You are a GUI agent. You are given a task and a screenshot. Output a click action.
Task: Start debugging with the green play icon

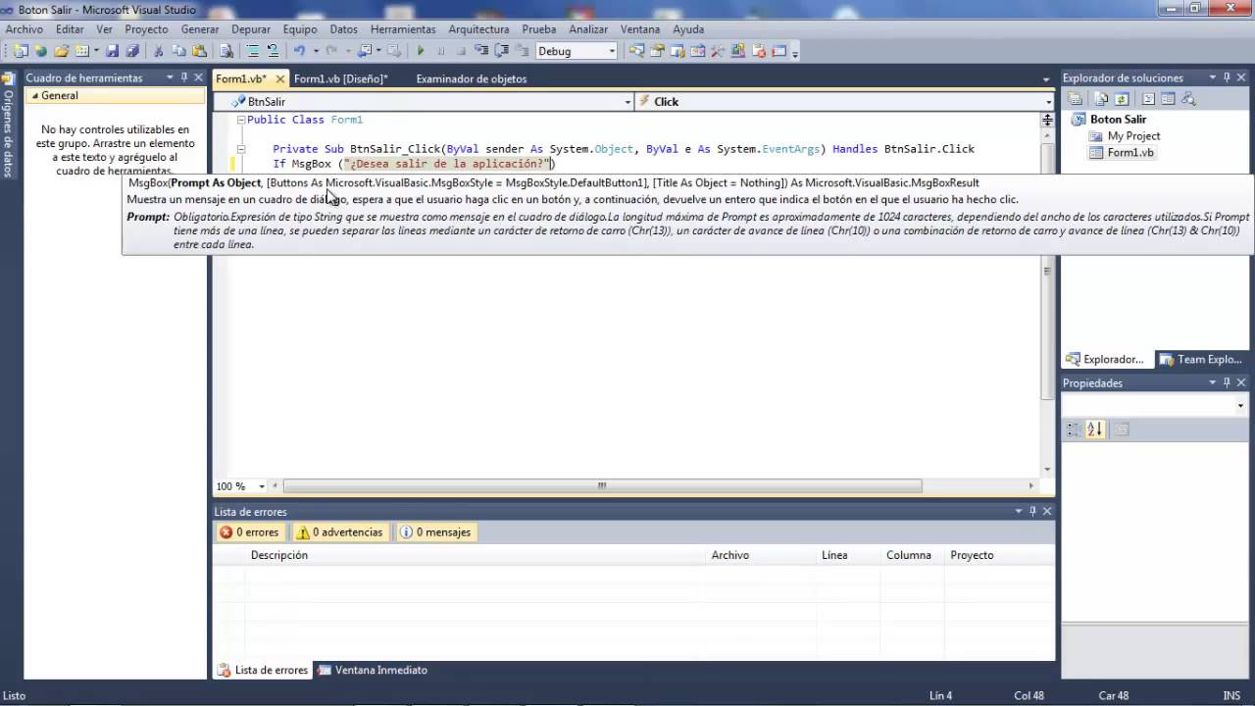pyautogui.click(x=421, y=51)
